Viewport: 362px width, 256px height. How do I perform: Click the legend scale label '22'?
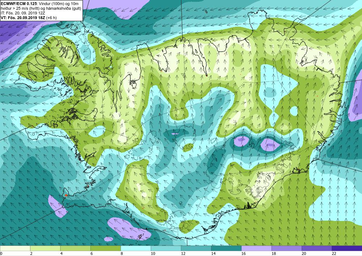334,253
